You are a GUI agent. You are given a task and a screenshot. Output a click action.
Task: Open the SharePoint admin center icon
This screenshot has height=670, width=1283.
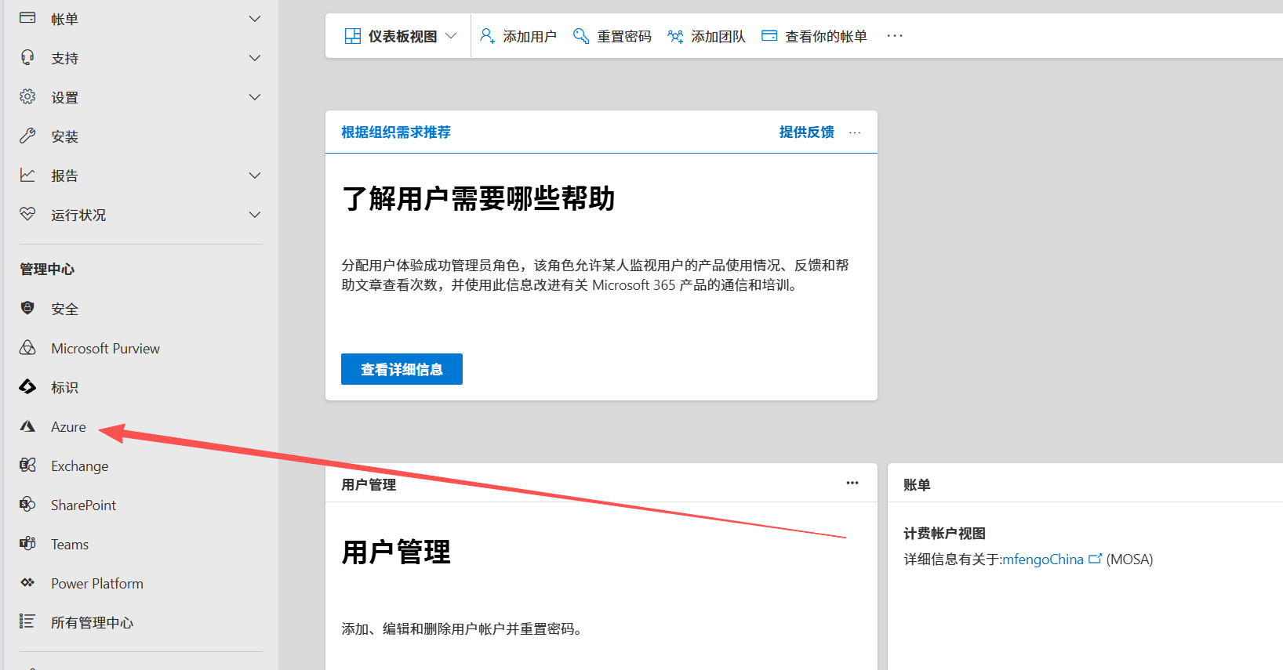[27, 505]
